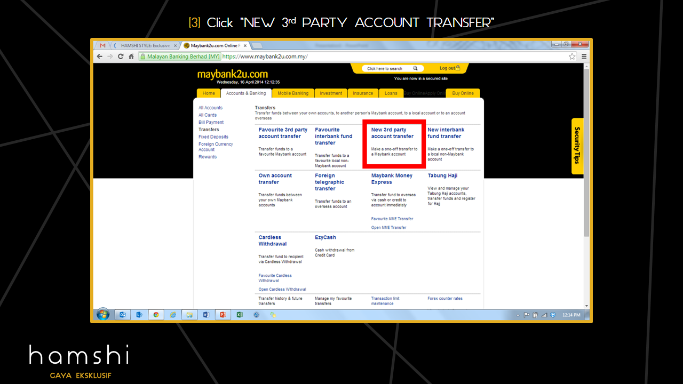This screenshot has width=683, height=384.
Task: Open Outlook from the taskbar
Action: 122,315
